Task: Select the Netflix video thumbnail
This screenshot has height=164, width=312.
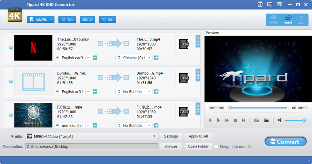Action: click(33, 48)
